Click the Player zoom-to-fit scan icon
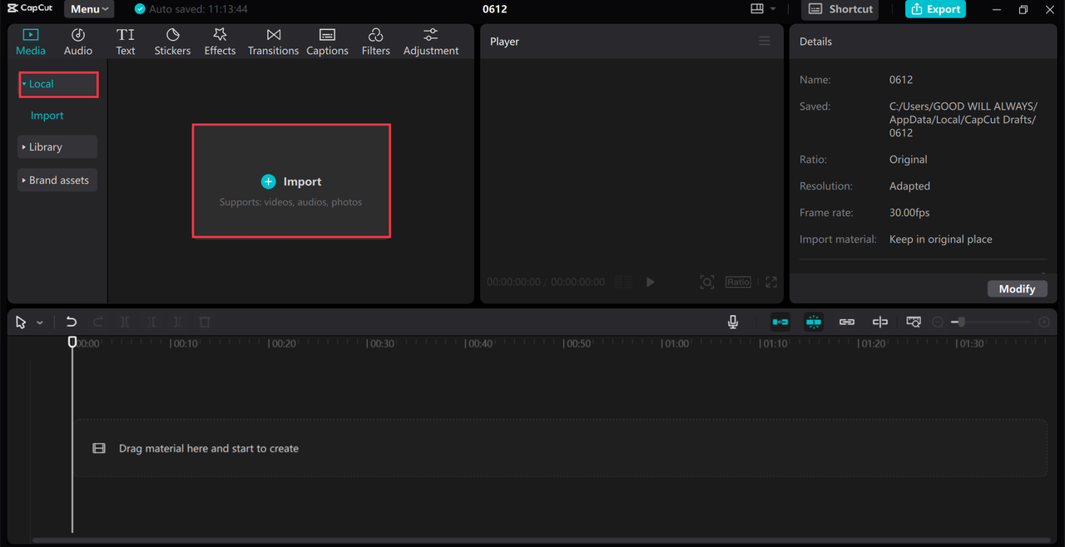 click(707, 283)
